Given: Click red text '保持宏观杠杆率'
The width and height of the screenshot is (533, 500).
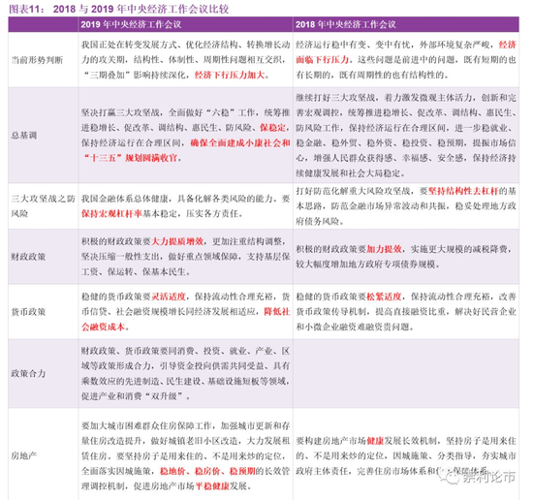Looking at the screenshot, I should point(111,213).
